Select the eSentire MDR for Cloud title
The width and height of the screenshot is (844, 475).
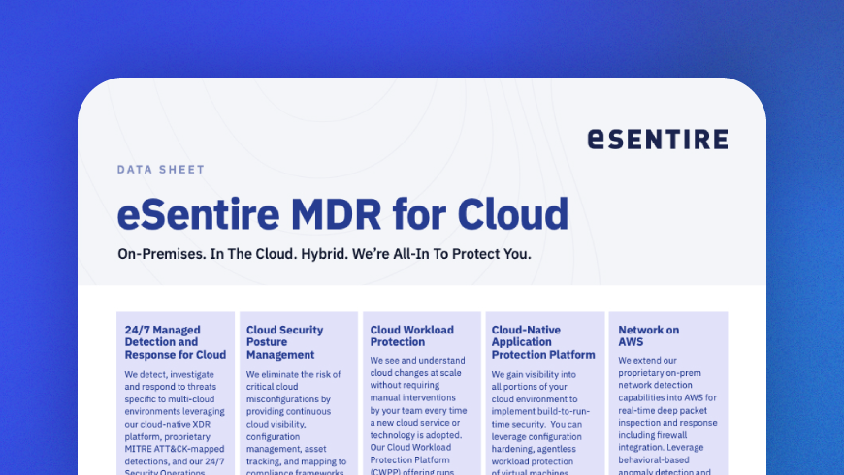[x=342, y=213]
